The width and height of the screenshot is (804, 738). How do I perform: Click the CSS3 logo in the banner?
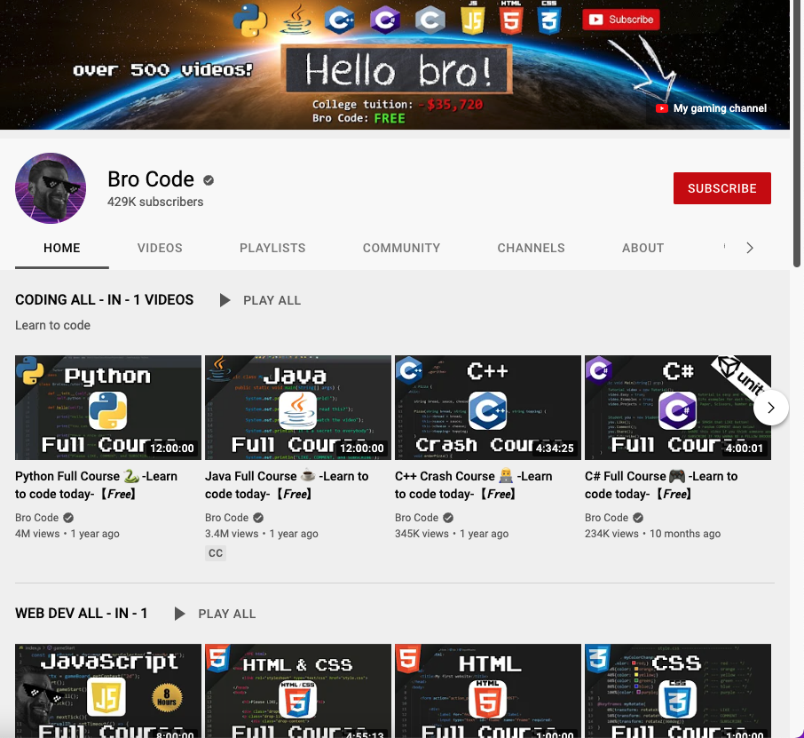point(548,19)
